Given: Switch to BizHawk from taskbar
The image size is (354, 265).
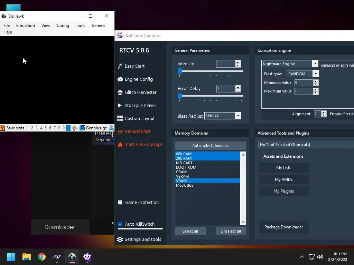Looking at the screenshot, I should [x=72, y=257].
